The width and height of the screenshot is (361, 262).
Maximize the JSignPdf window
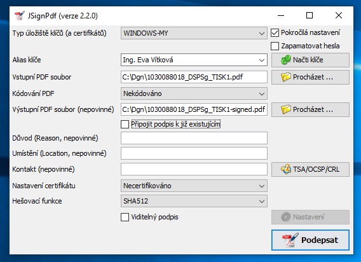(310, 15)
